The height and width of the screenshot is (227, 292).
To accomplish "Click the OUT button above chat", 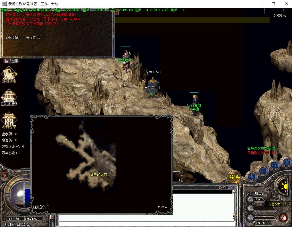I will point(223,188).
